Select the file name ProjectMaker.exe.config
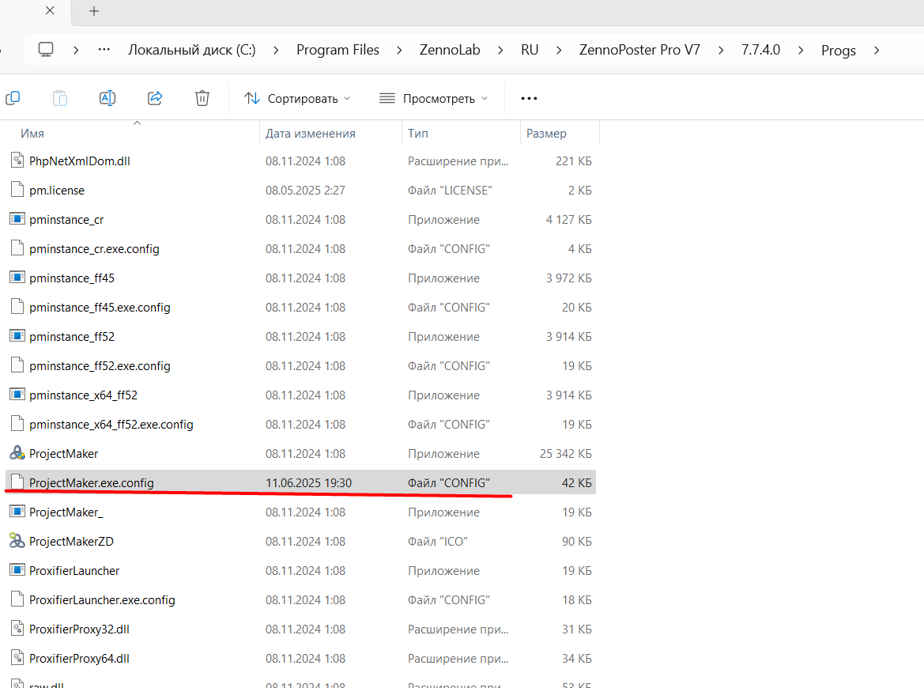 92,483
